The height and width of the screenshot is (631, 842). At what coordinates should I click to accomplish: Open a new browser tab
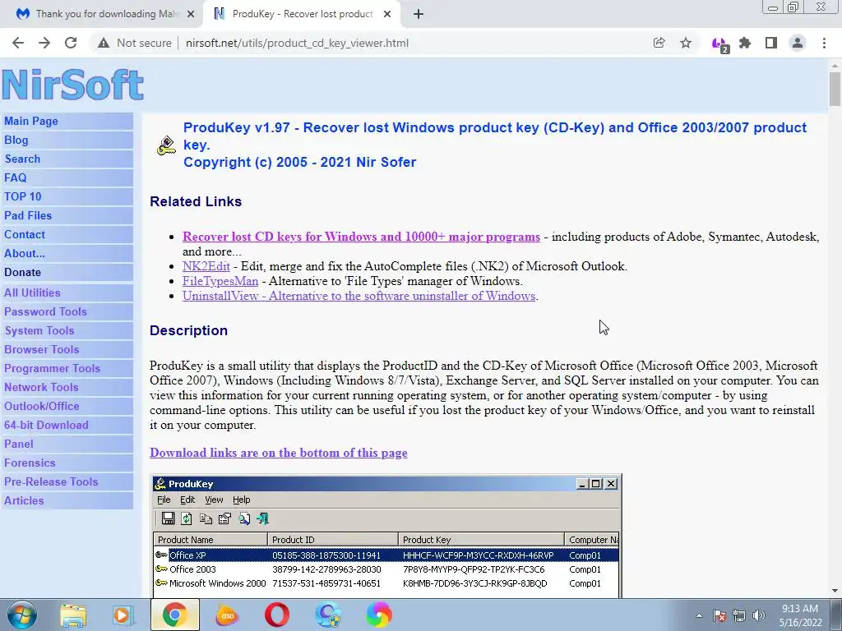pos(419,14)
